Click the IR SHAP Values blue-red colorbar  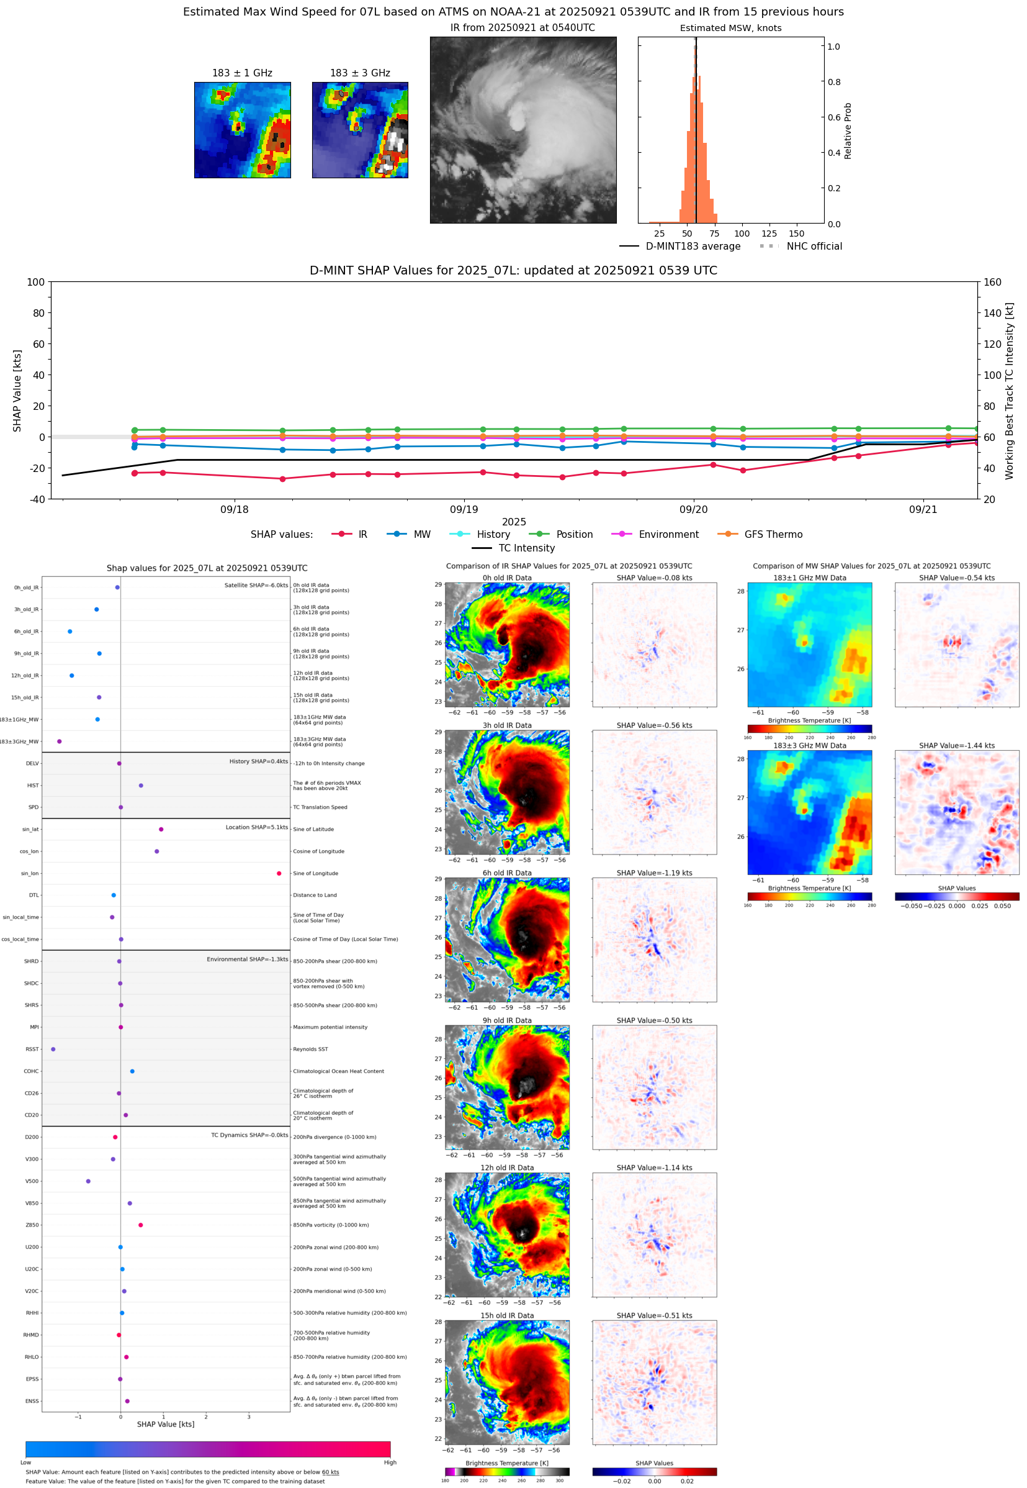655,1471
